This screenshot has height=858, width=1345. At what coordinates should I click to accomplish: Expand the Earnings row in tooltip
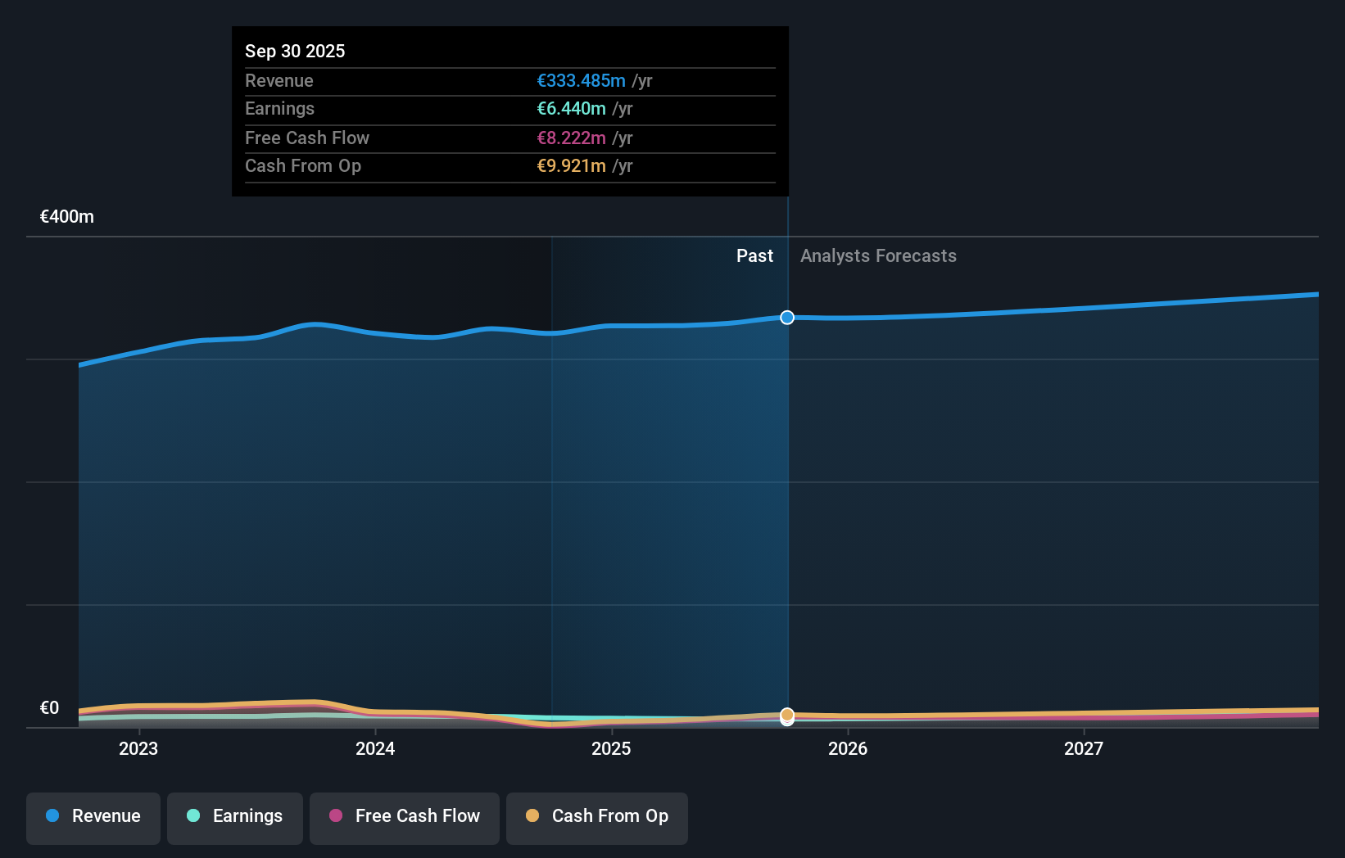coord(510,108)
